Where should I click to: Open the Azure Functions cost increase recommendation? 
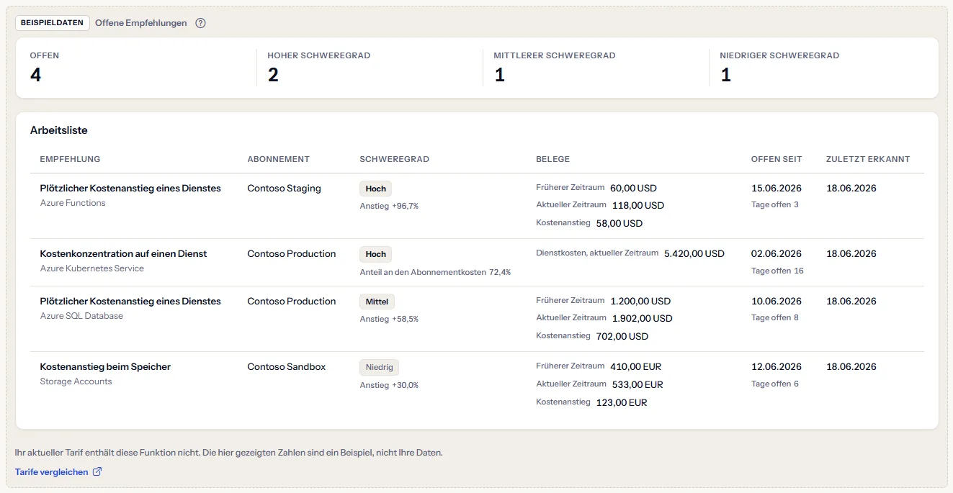point(130,189)
